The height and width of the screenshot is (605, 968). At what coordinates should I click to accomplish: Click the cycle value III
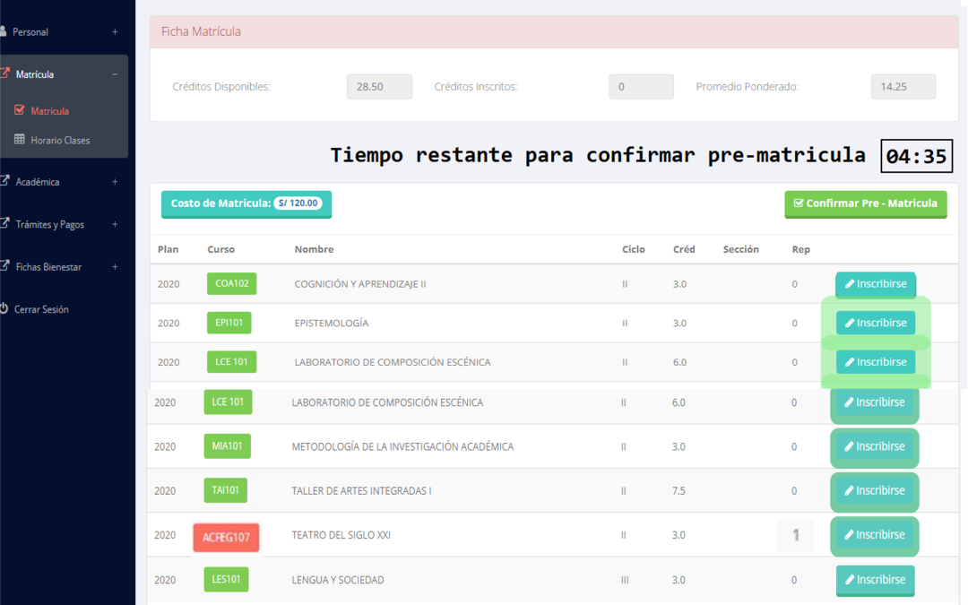tap(625, 580)
